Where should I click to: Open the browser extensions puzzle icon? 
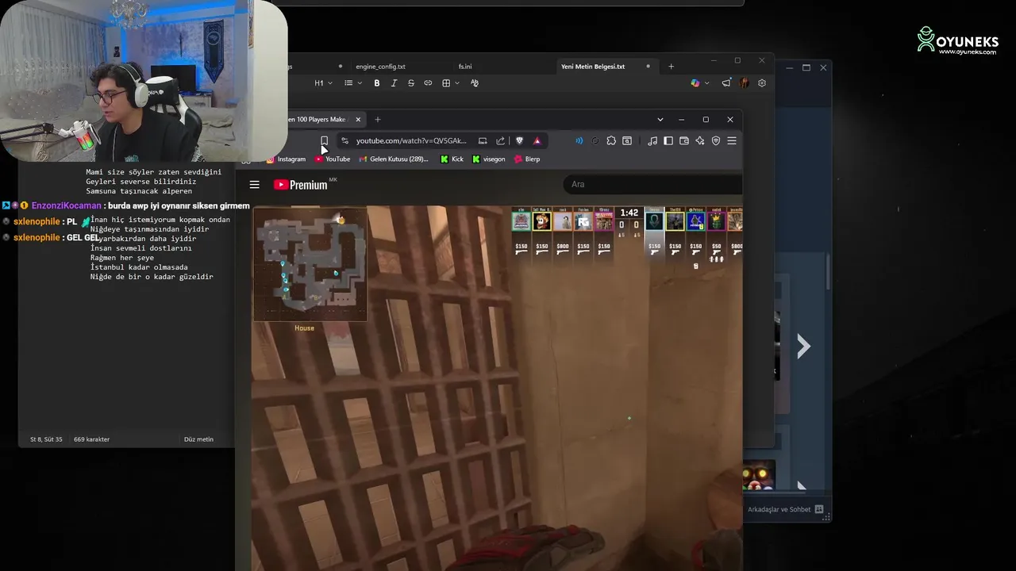(611, 141)
